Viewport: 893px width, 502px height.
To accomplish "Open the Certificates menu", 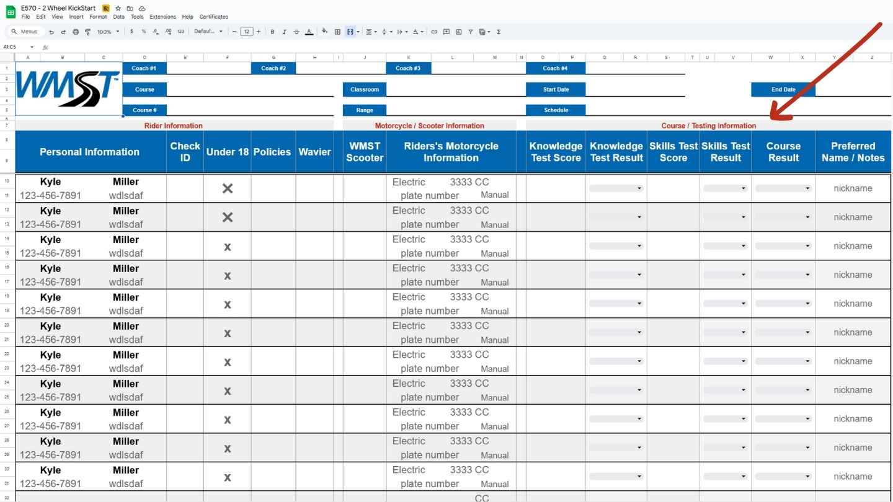I will click(213, 17).
